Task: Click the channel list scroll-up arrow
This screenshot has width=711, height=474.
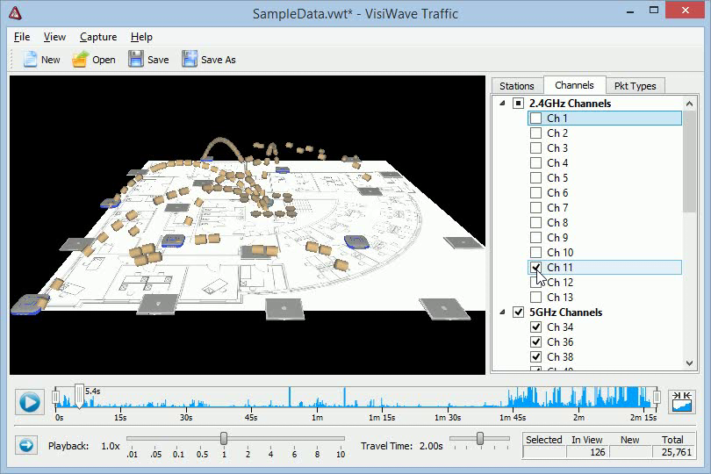Action: (x=689, y=104)
